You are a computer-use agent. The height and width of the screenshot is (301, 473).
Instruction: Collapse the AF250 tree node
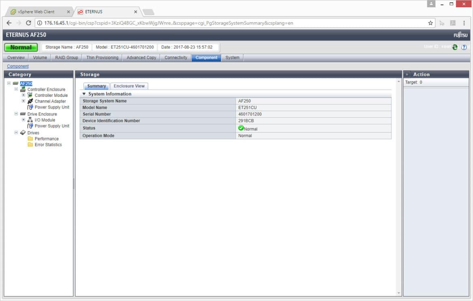point(9,83)
